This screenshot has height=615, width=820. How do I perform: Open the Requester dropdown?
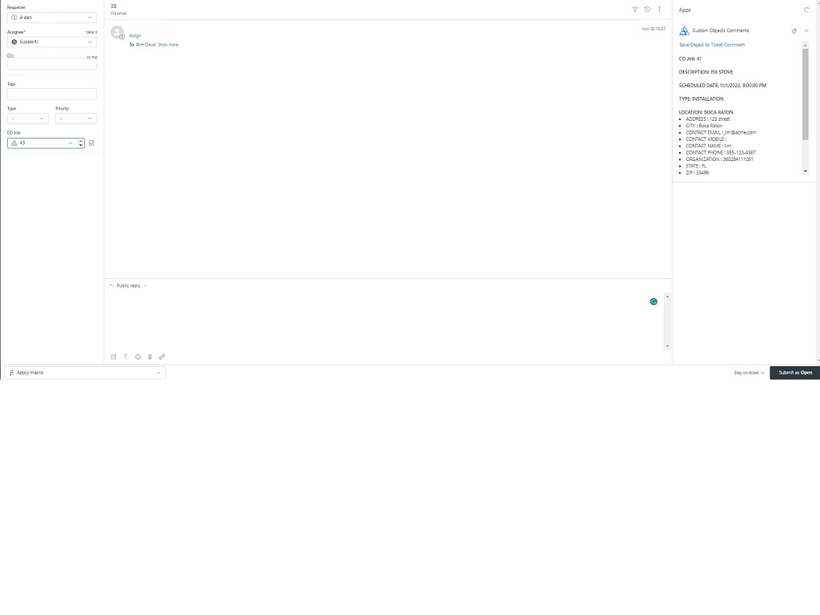52,17
